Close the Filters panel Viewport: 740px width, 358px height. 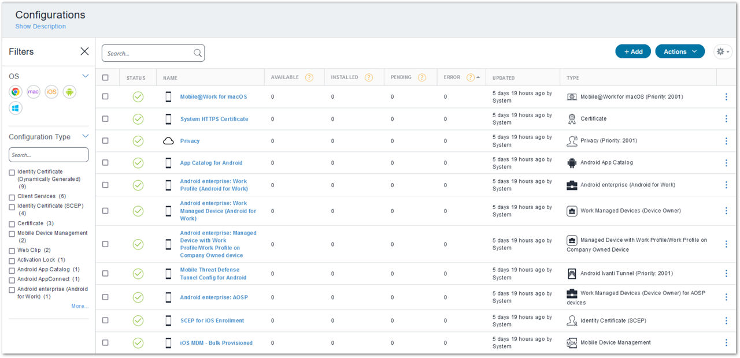[x=84, y=51]
